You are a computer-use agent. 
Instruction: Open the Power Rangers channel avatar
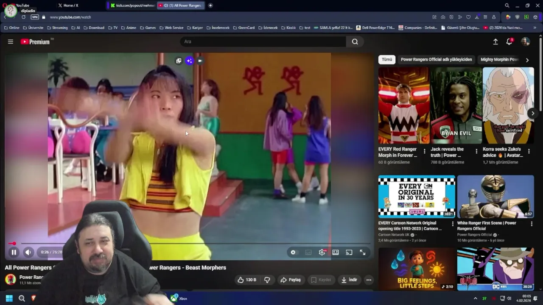coord(11,280)
